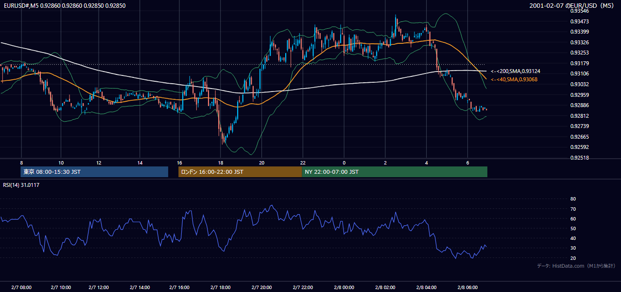Click the 200 SMA label reading 0.93124
Screen dimensions: 621x292
[515, 71]
